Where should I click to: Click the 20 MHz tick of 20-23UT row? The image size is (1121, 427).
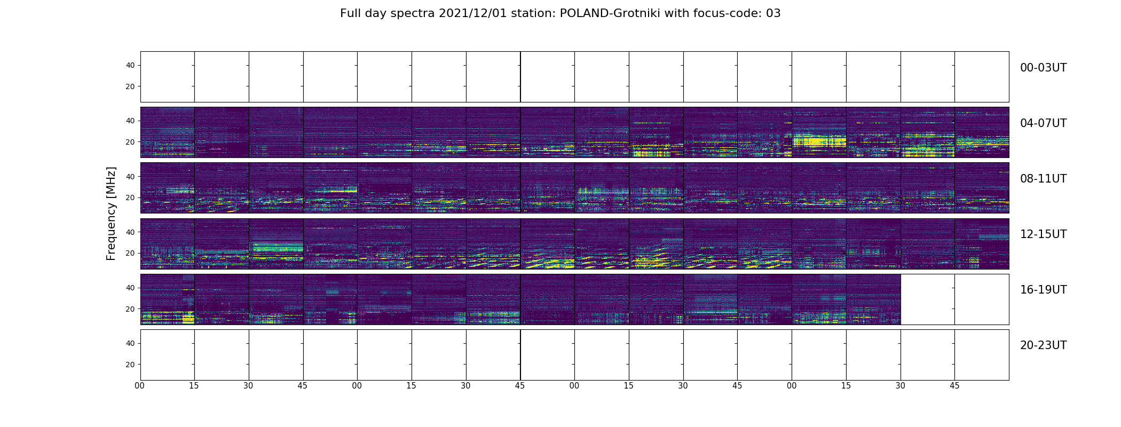tap(130, 365)
